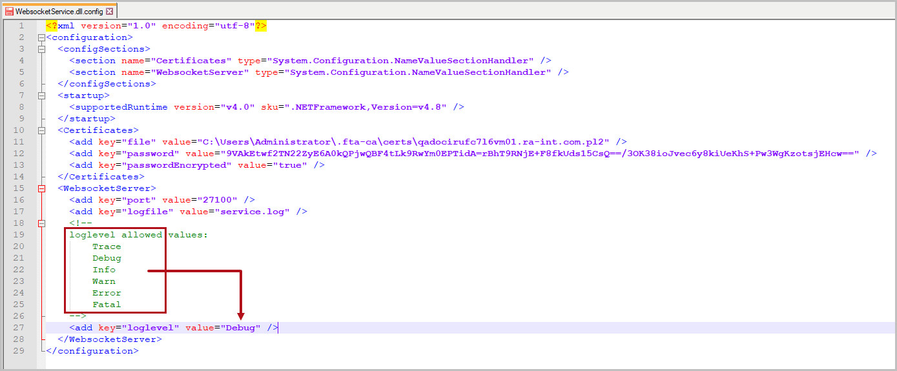897x371 pixels.
Task: Close the WebsocketService.dll.config tab
Action: pyautogui.click(x=109, y=12)
